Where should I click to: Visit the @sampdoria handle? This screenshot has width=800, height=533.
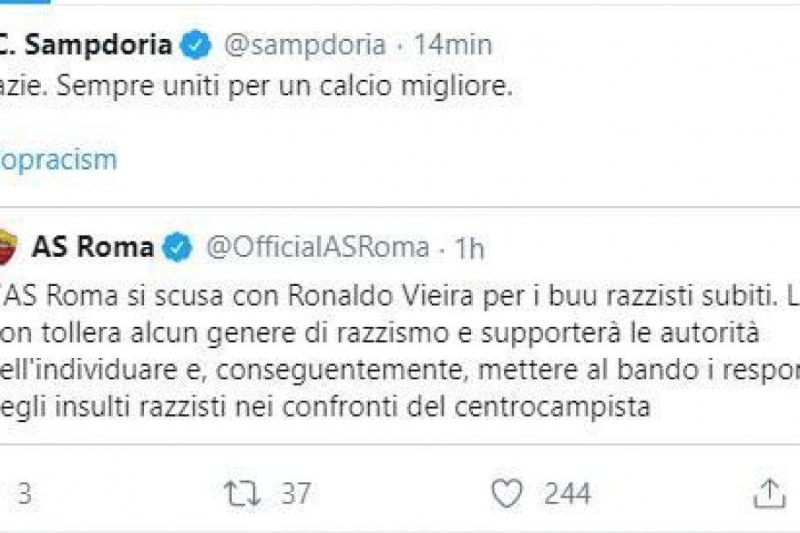point(305,45)
